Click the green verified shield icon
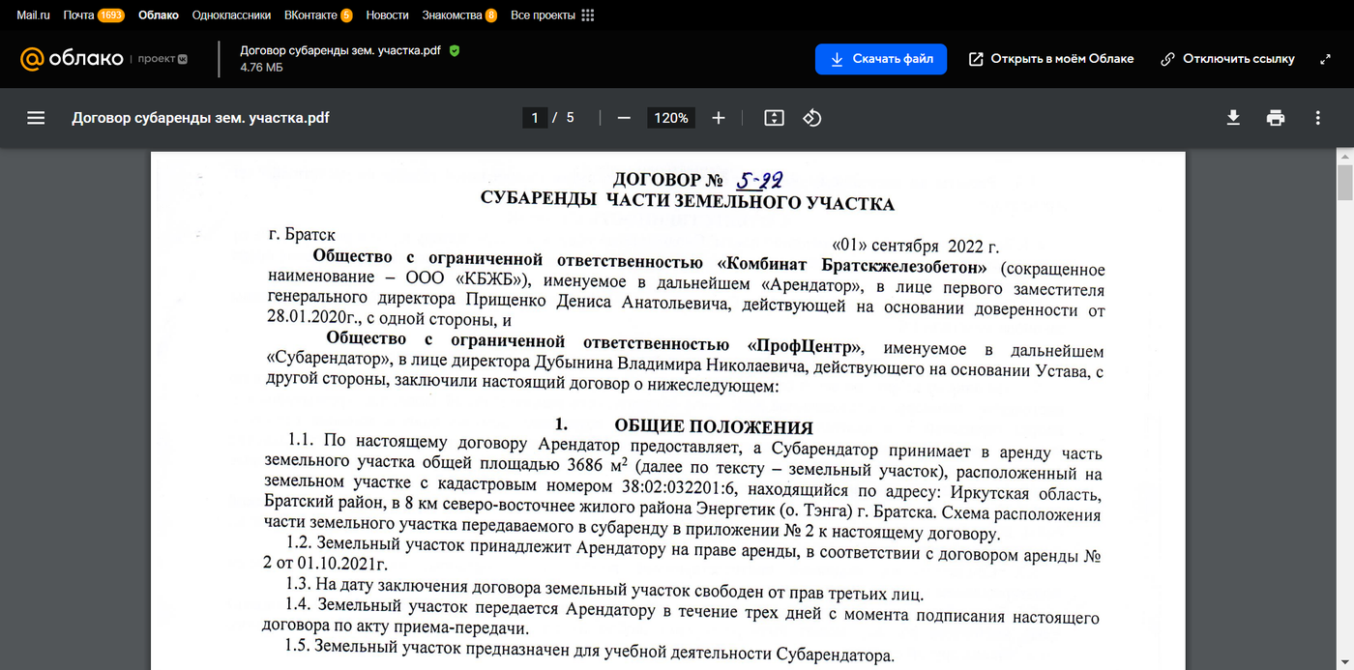 (x=455, y=50)
